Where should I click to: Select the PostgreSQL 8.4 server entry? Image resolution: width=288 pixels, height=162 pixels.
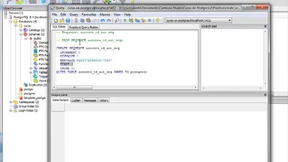pos(31,17)
